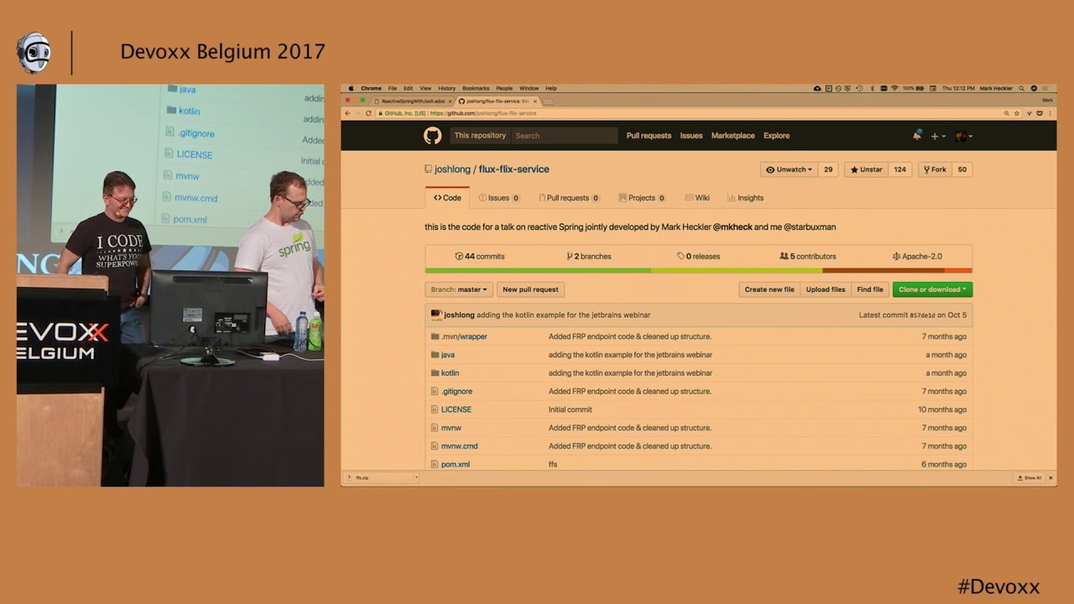Open the Chrome menu in the menu bar
The image size is (1074, 604).
click(371, 88)
